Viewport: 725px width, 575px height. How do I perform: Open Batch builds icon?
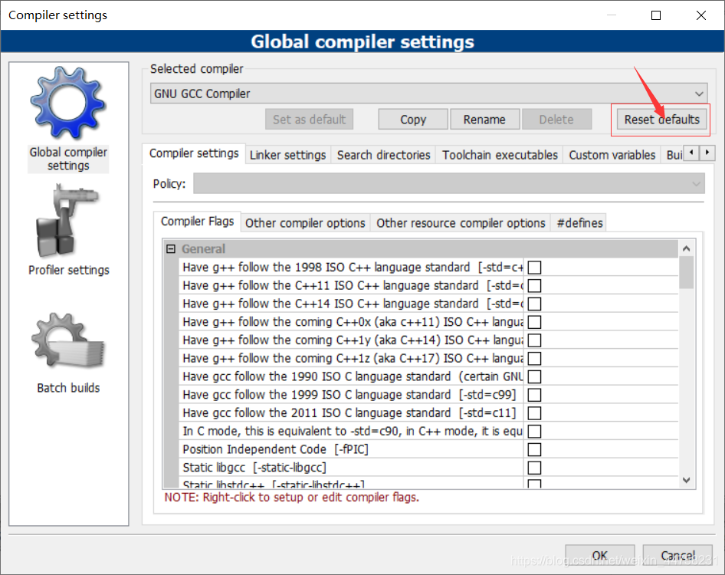(68, 341)
